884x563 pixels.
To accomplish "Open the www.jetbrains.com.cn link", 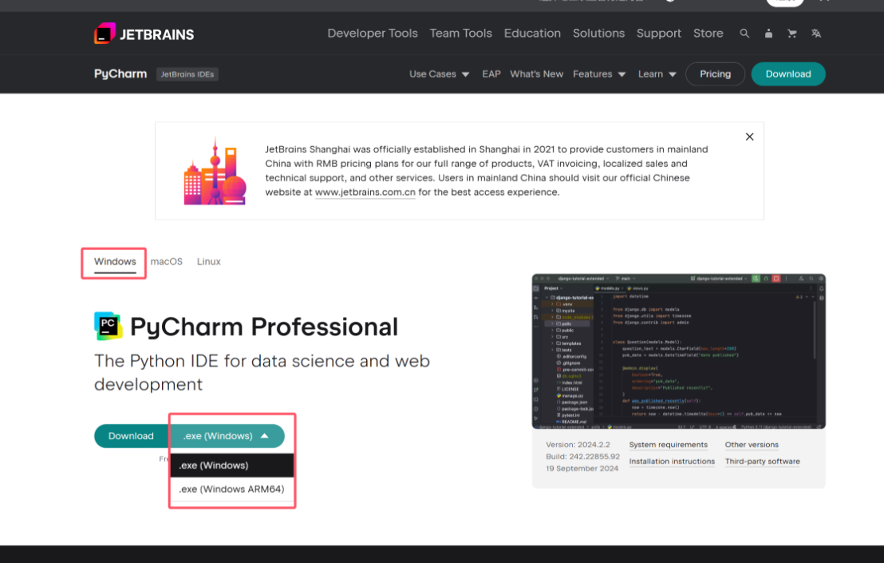I will pyautogui.click(x=365, y=192).
